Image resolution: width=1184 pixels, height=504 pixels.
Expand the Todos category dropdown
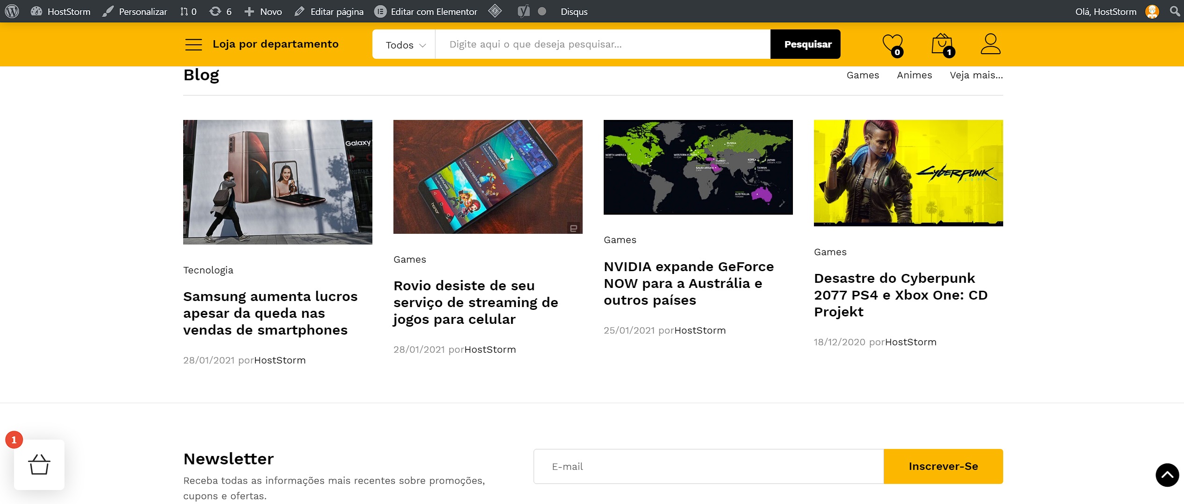tap(405, 45)
